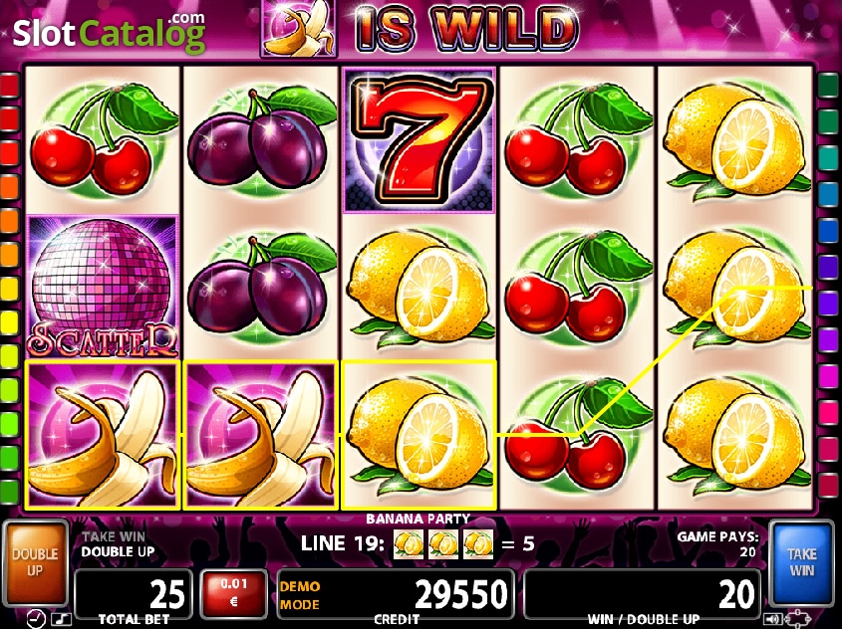Open the SlotCatalog.com logo link
The image size is (842, 629).
coord(109,32)
